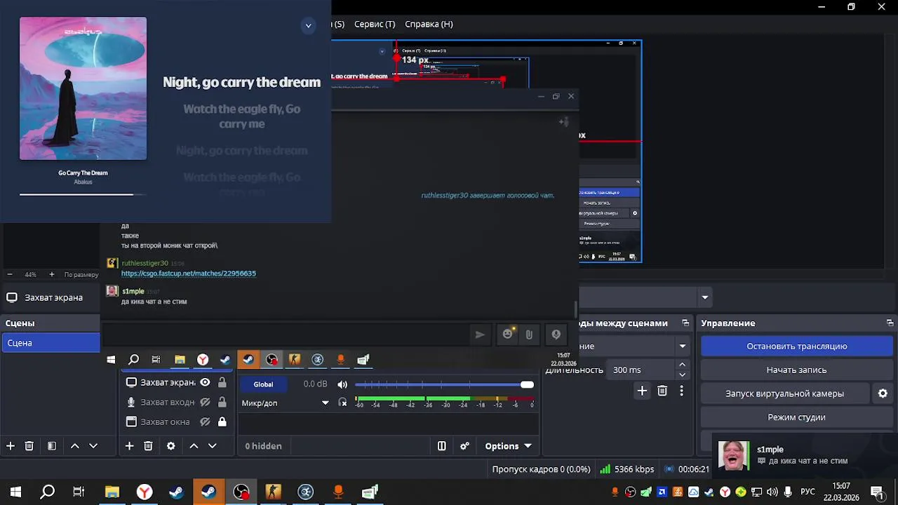
Task: Click the 300 ms duration field
Action: tap(642, 370)
